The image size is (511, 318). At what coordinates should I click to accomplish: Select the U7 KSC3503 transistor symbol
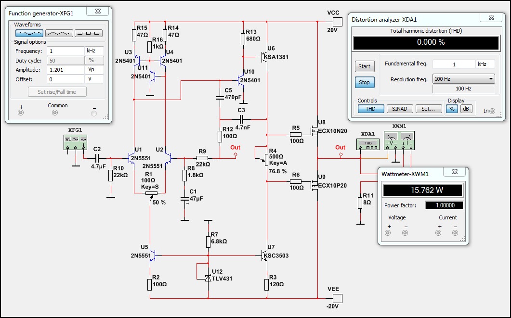tap(264, 255)
